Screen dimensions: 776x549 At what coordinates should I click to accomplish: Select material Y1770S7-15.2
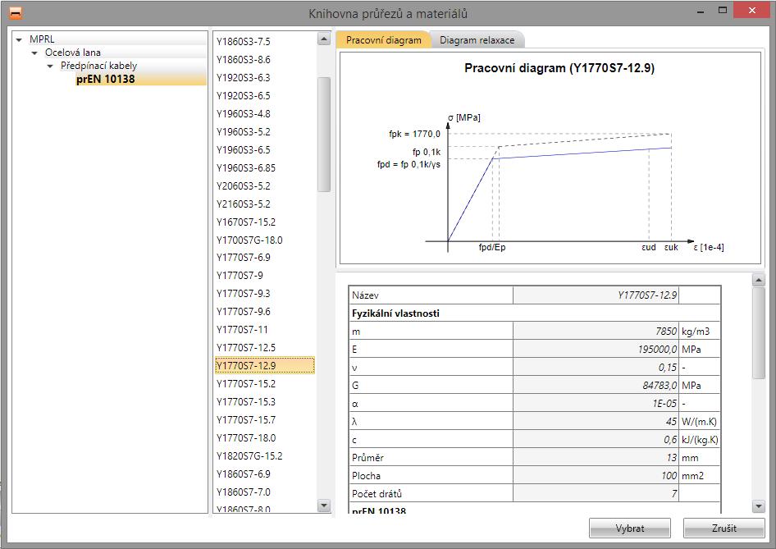(x=246, y=384)
